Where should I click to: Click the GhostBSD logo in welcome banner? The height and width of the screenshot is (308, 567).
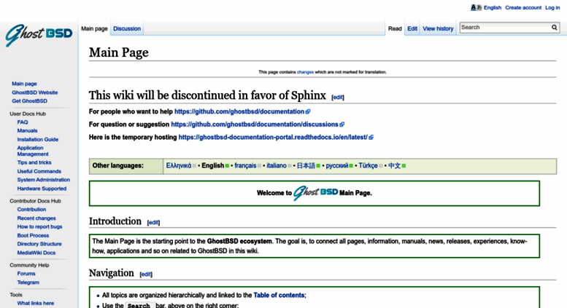click(315, 193)
